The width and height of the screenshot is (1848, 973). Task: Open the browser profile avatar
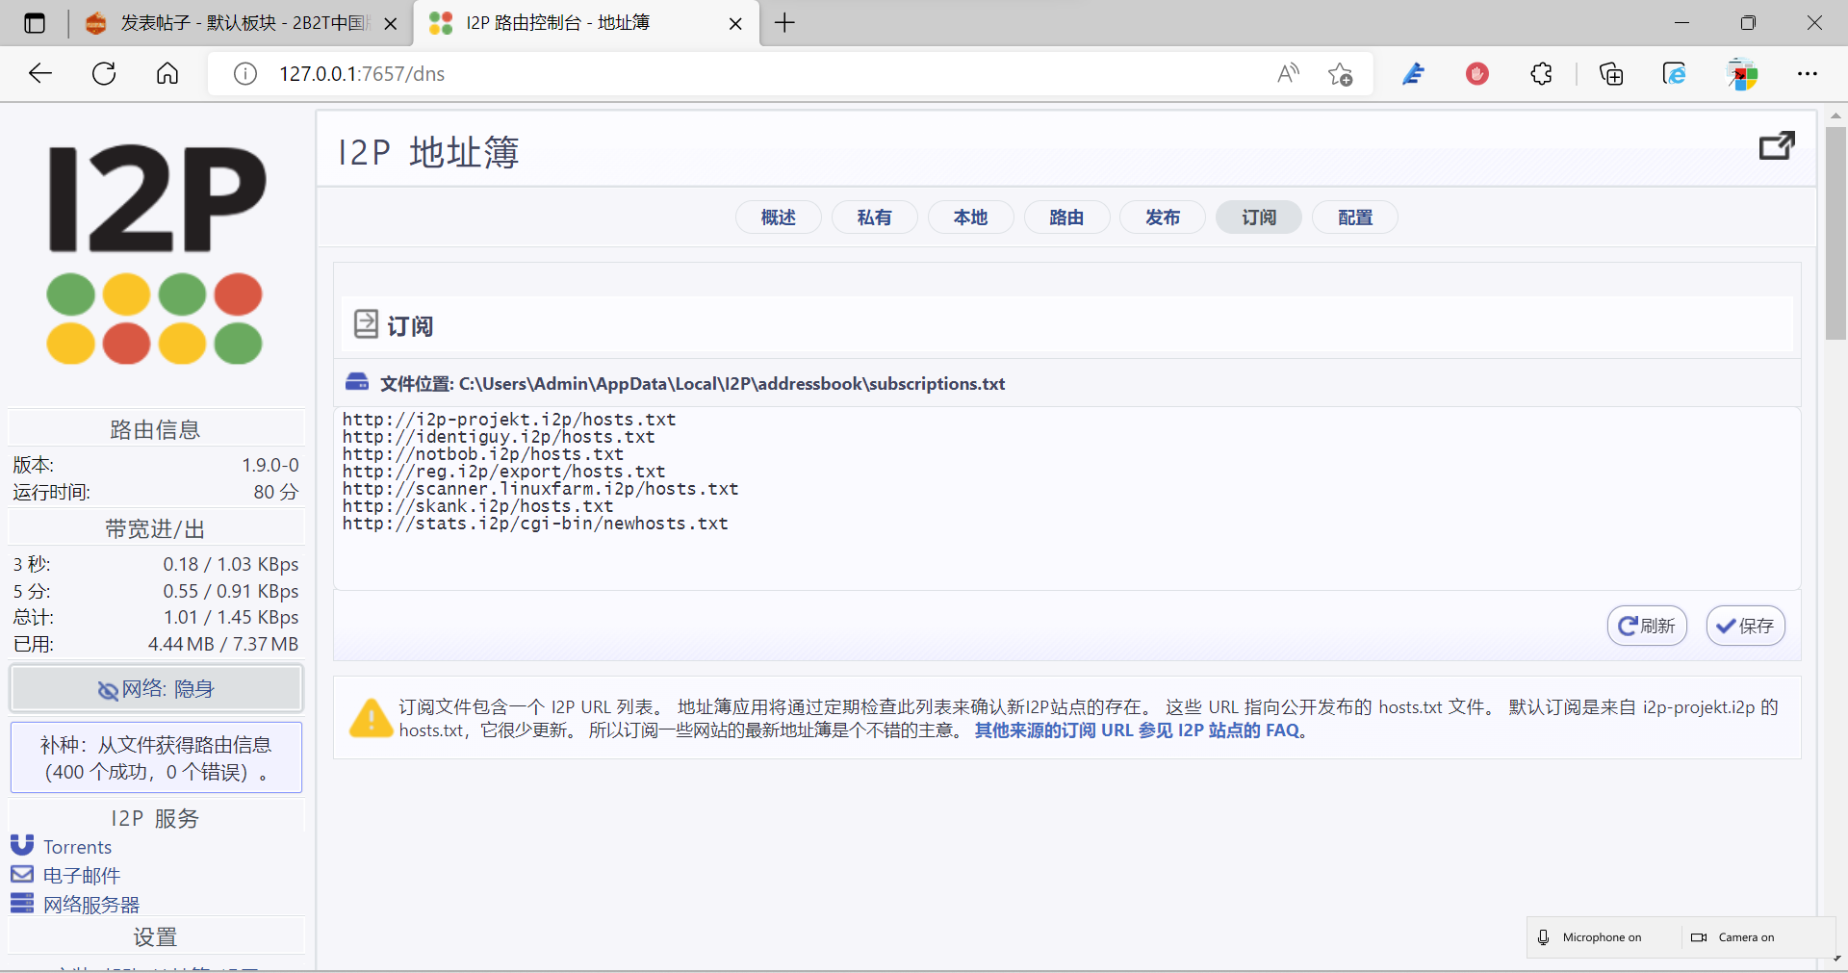[1742, 74]
